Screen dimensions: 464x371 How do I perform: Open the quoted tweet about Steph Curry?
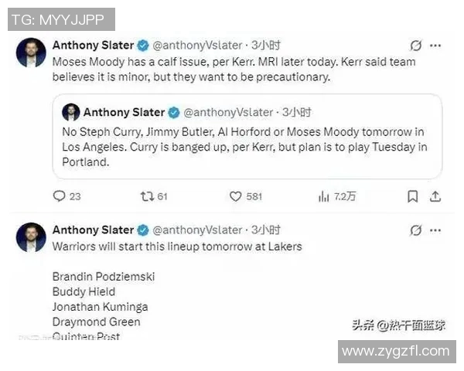[247, 147]
